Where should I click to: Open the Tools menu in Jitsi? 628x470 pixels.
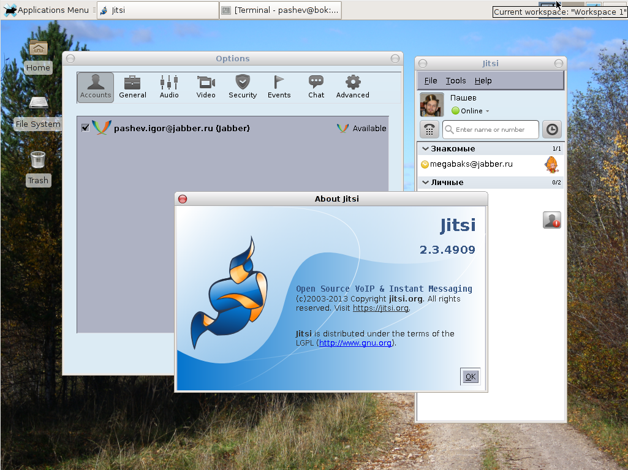click(x=456, y=80)
